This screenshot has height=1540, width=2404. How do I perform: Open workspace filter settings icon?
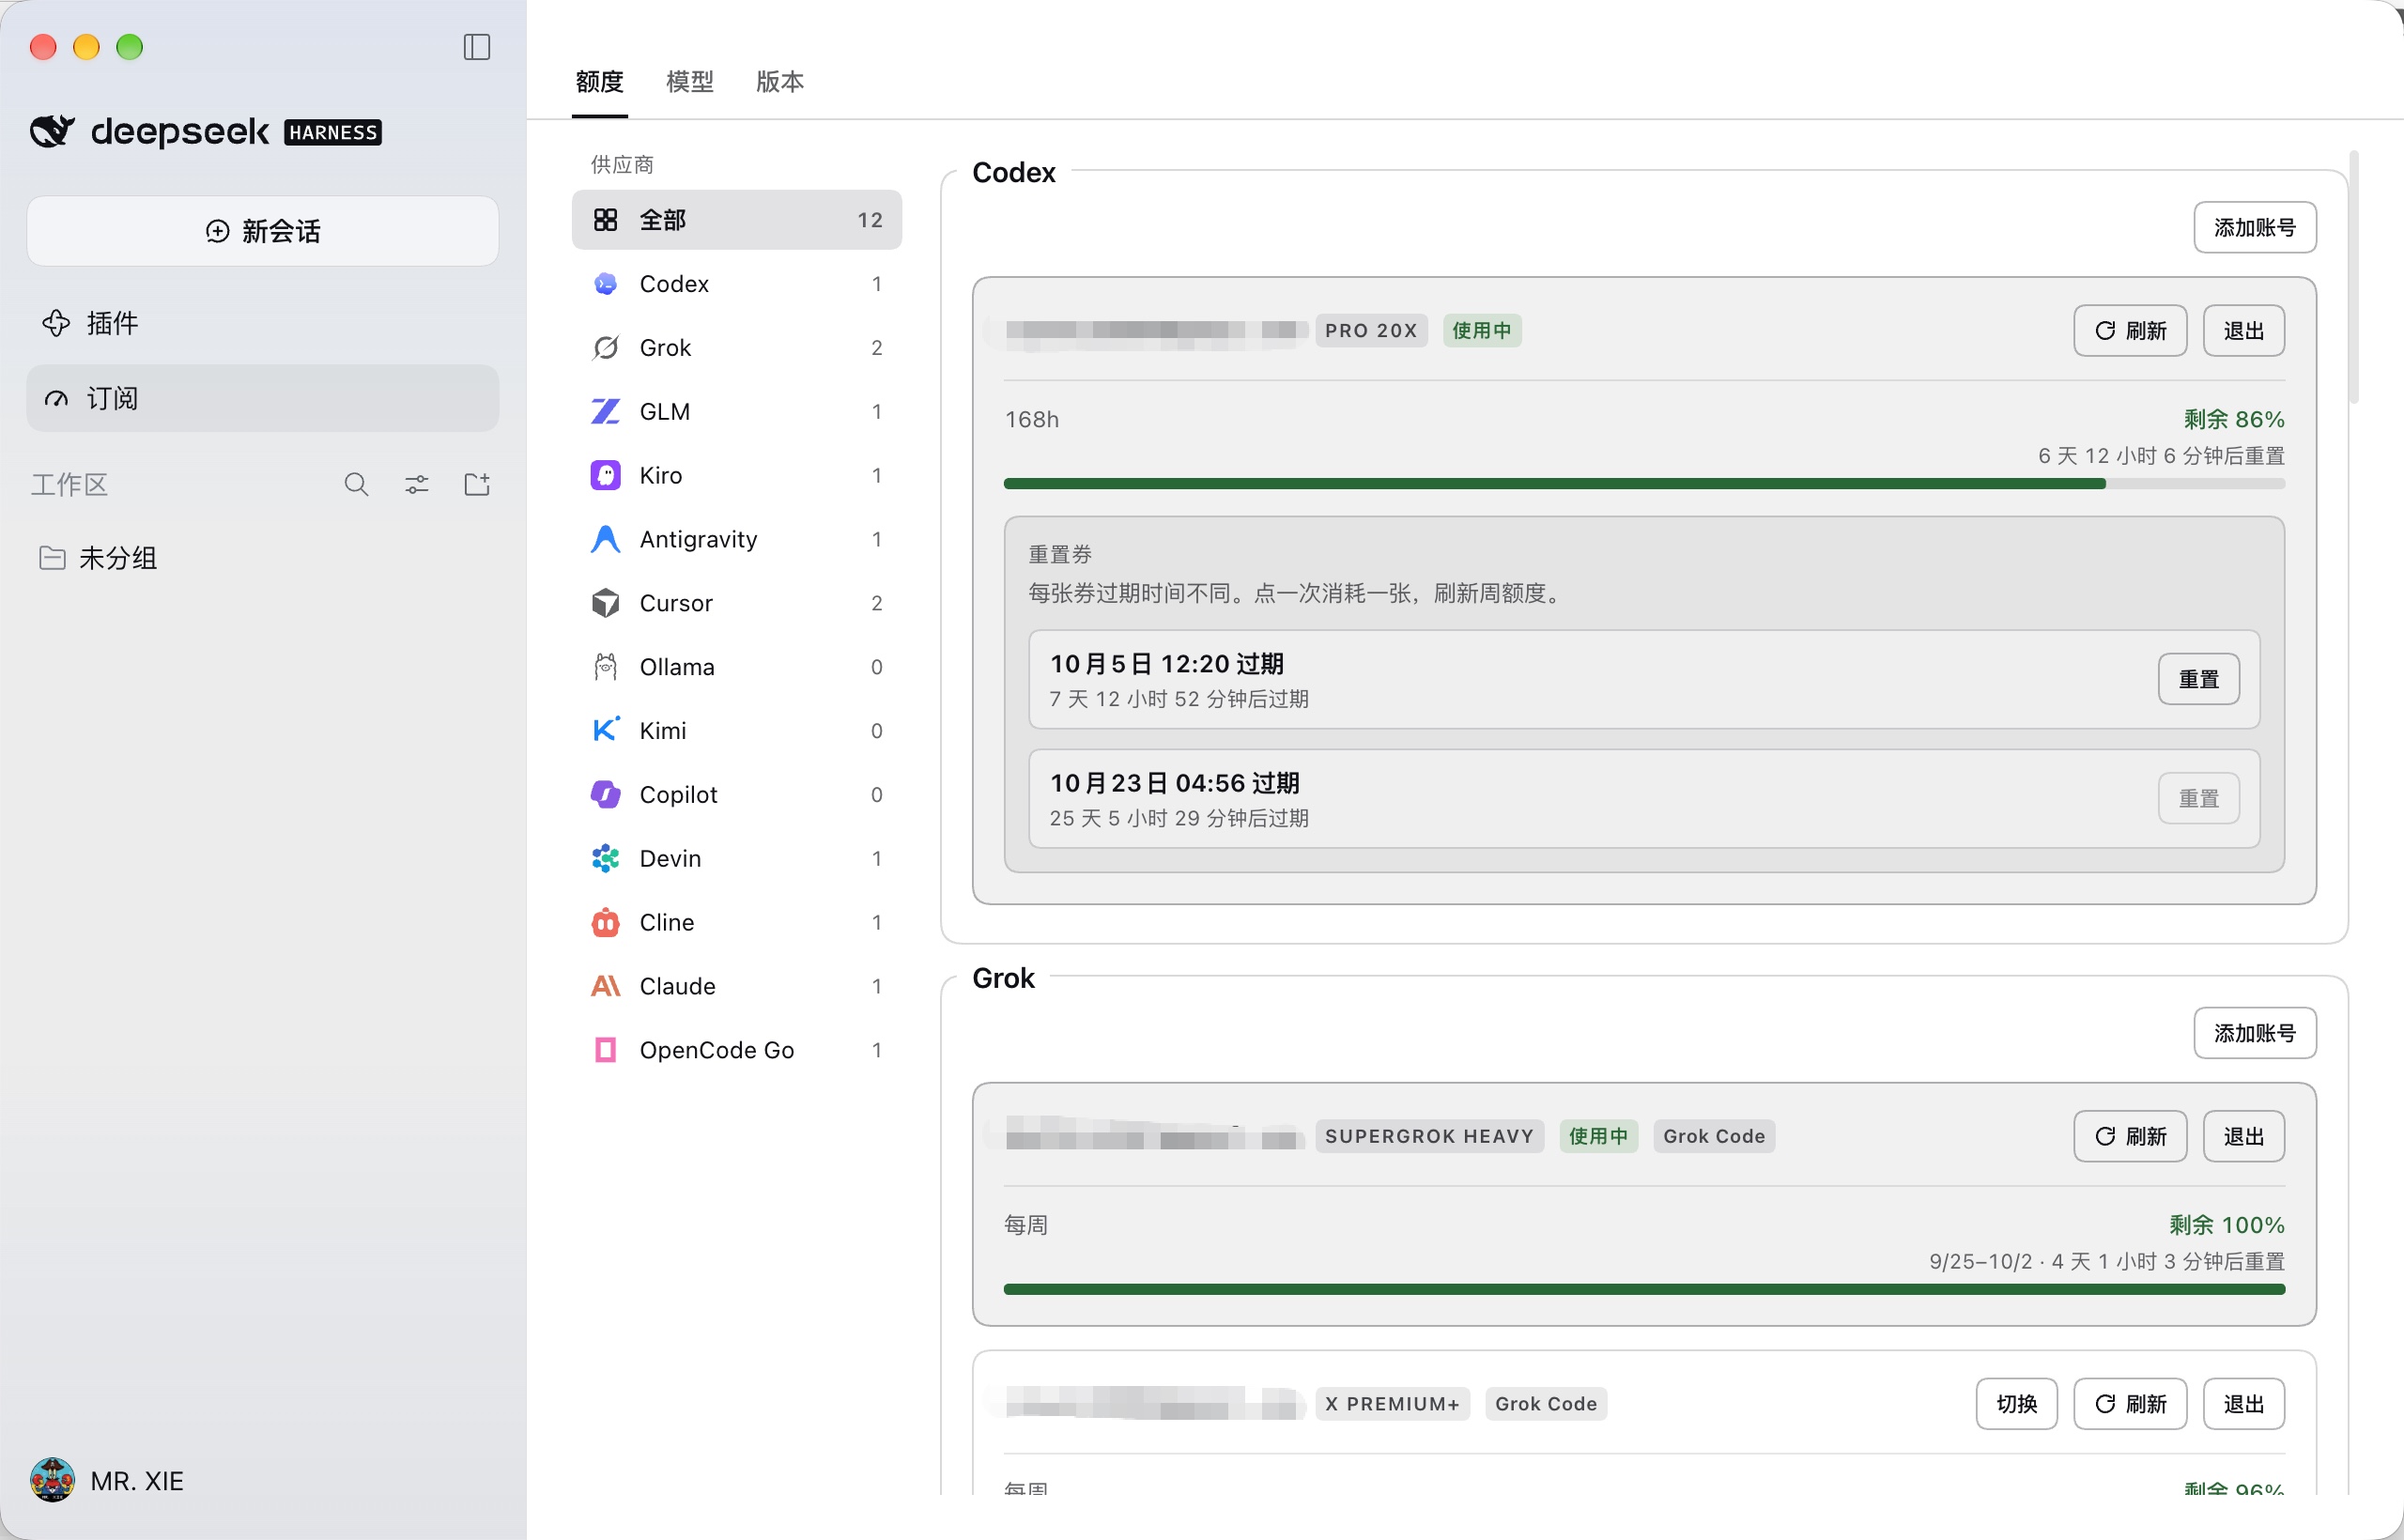[417, 485]
